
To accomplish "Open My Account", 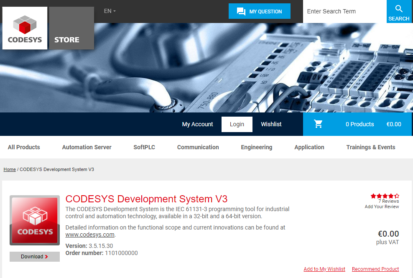I will tap(197, 124).
